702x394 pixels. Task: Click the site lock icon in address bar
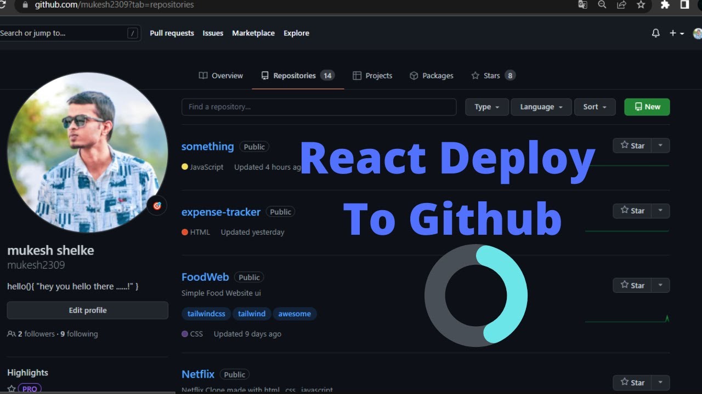pyautogui.click(x=25, y=4)
